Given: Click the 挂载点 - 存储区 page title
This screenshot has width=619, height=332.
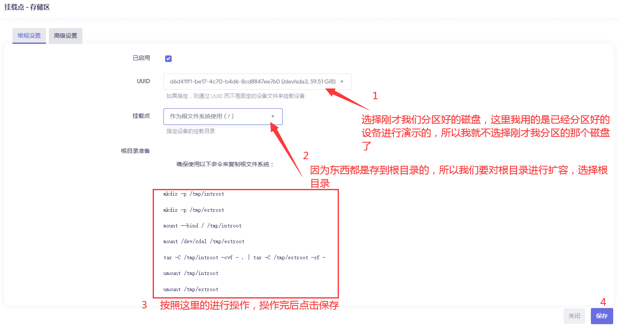Looking at the screenshot, I should (x=27, y=7).
